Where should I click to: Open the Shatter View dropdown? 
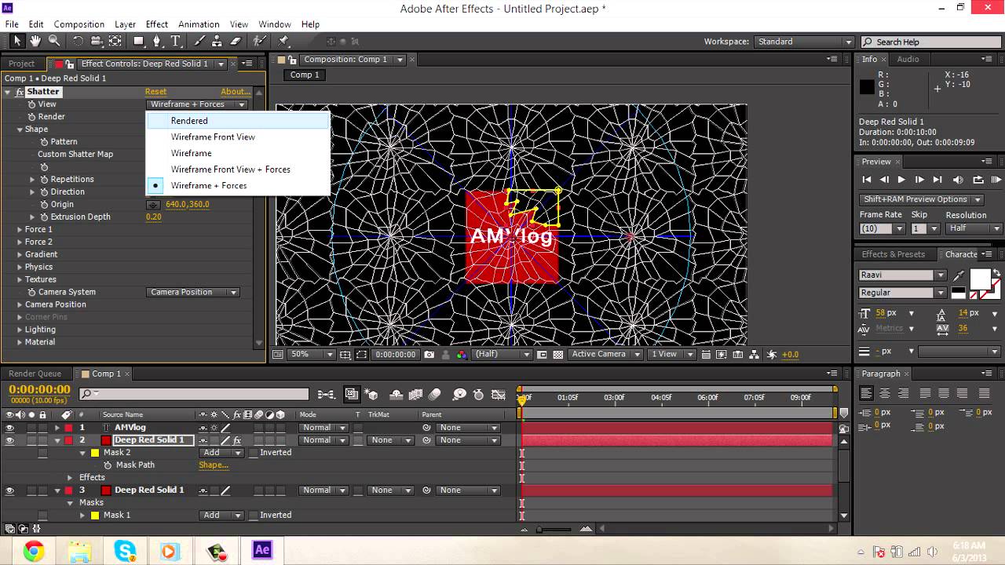pos(197,104)
